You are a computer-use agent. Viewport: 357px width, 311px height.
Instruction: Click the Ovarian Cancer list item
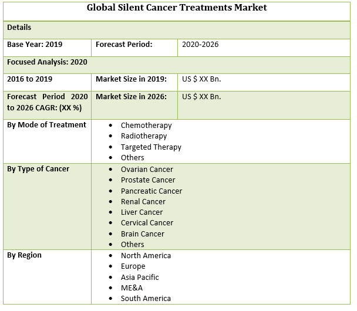click(147, 170)
